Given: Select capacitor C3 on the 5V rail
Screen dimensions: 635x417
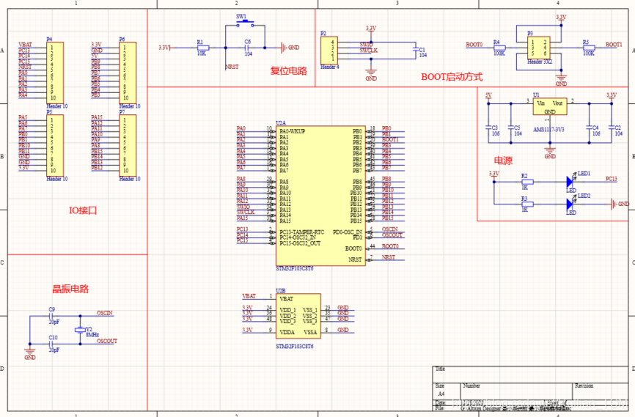Looking at the screenshot, I should [x=489, y=128].
